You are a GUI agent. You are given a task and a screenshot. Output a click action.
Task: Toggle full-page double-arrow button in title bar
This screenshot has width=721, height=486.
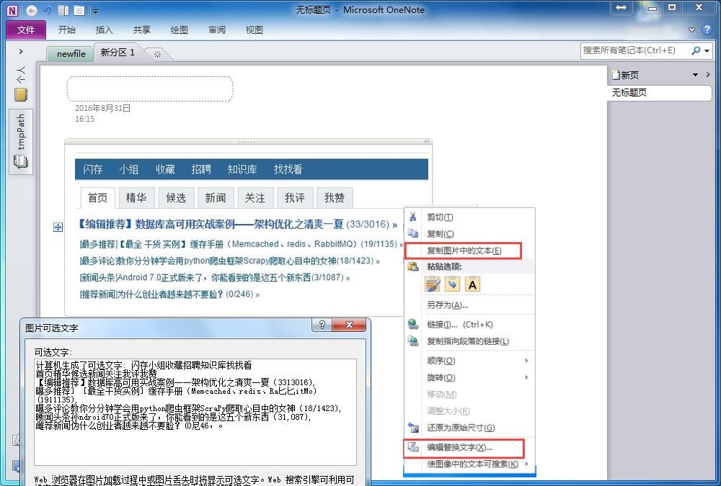coord(621,8)
